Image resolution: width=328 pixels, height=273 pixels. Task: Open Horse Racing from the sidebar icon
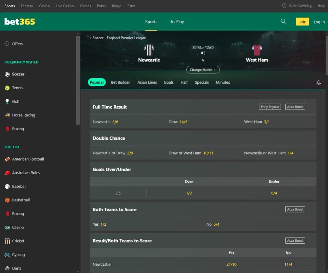(7, 115)
